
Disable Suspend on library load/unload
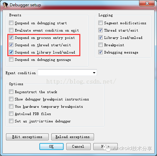tap(11, 52)
